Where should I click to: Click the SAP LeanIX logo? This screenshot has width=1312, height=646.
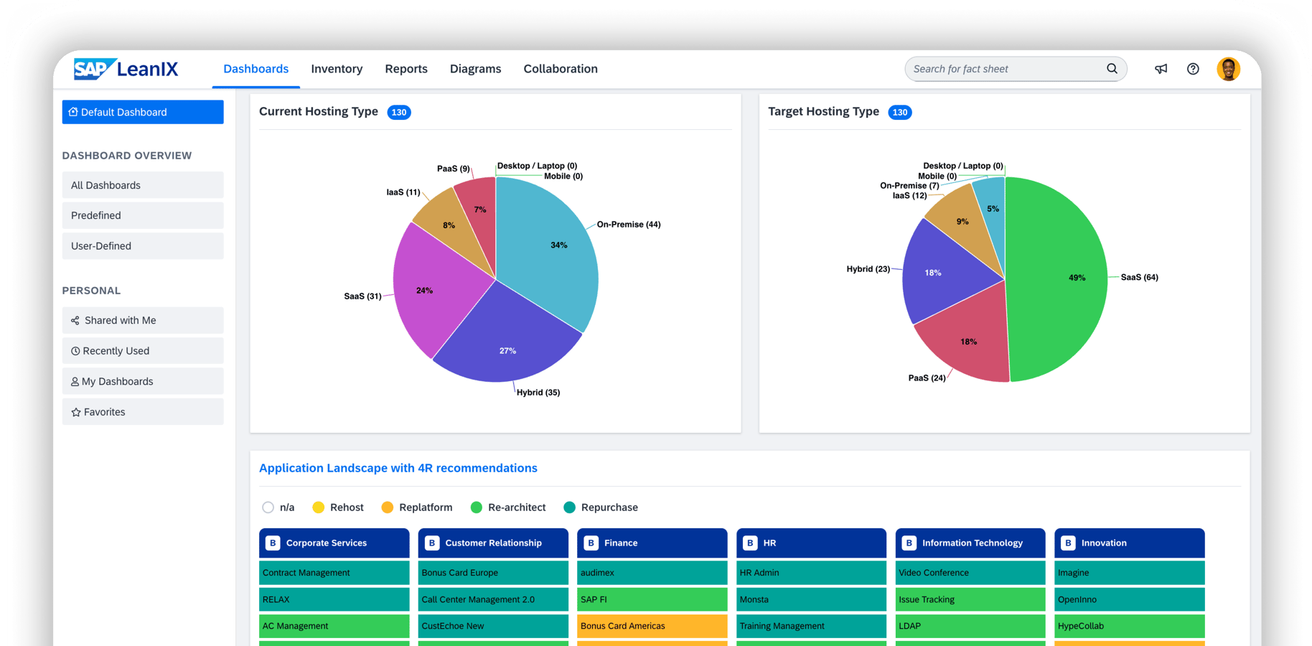[126, 69]
